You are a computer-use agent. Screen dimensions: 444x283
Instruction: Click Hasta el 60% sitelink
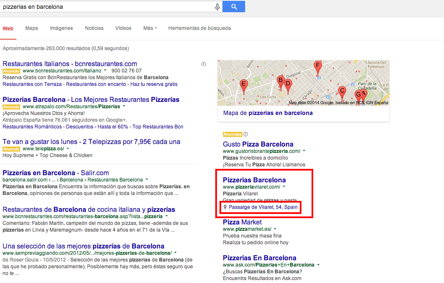pyautogui.click(x=113, y=127)
